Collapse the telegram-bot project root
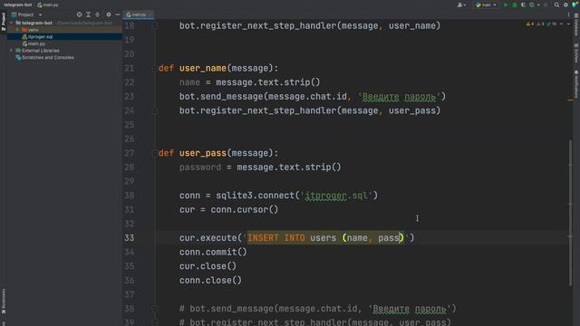Viewport: 580px width, 326px height. click(12, 23)
